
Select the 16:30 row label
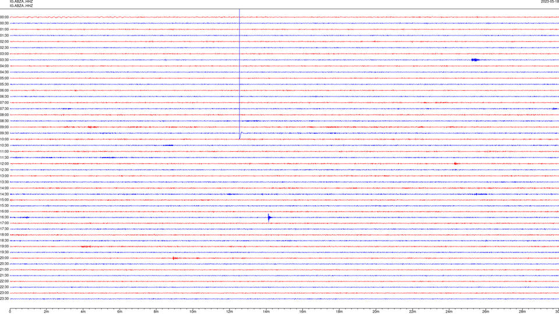(x=4, y=217)
